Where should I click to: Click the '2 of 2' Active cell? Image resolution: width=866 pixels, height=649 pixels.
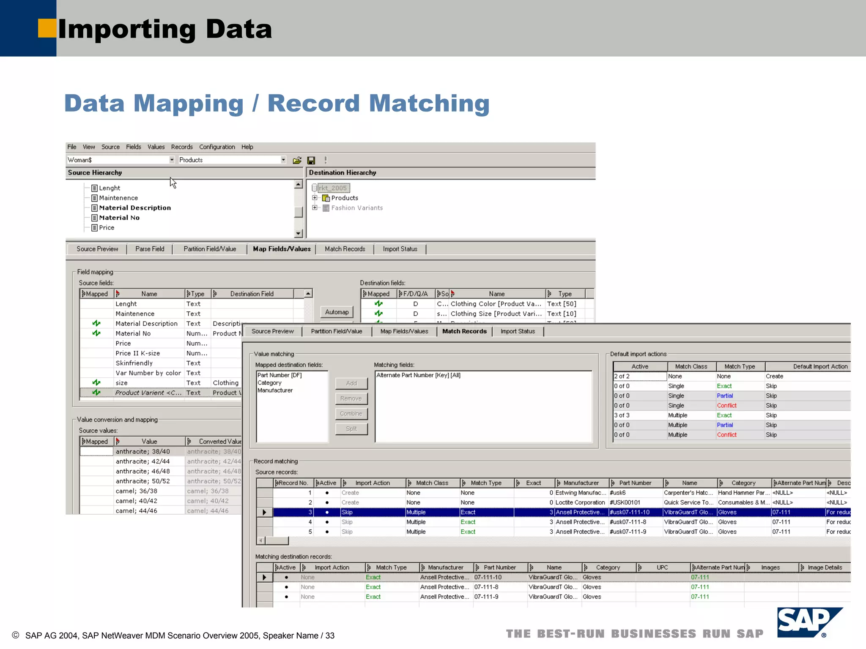tap(640, 376)
